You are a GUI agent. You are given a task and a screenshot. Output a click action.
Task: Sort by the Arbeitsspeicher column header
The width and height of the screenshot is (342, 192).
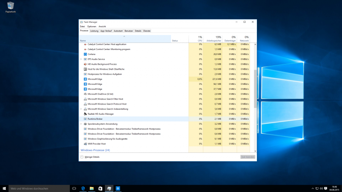[213, 39]
